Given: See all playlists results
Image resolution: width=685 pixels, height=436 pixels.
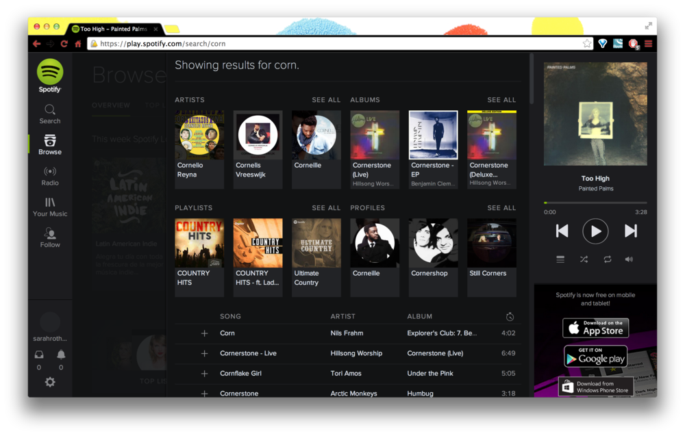Looking at the screenshot, I should [326, 208].
